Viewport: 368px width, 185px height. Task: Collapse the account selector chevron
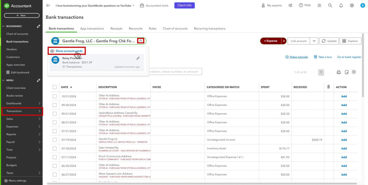tap(141, 41)
